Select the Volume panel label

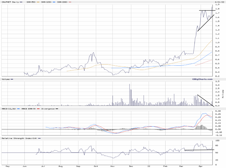(6, 79)
